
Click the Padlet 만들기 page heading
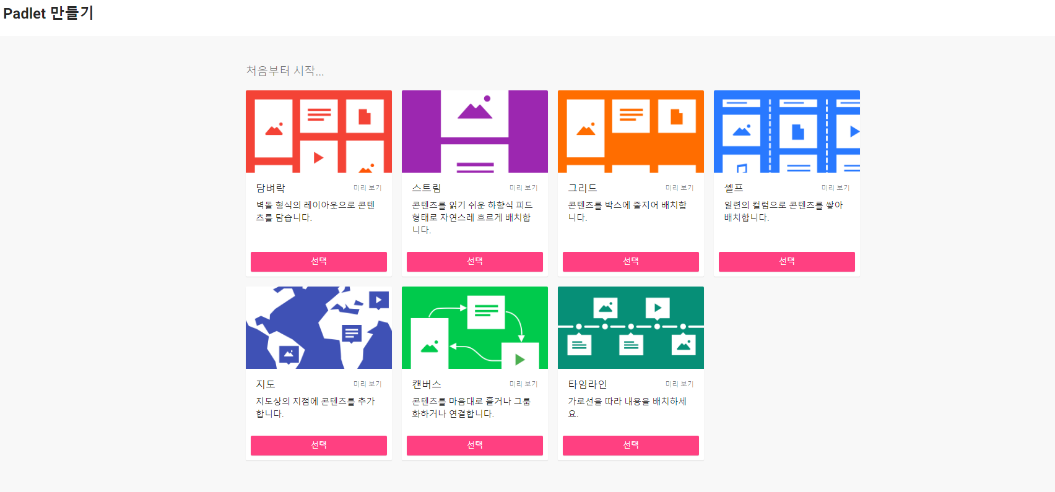48,13
